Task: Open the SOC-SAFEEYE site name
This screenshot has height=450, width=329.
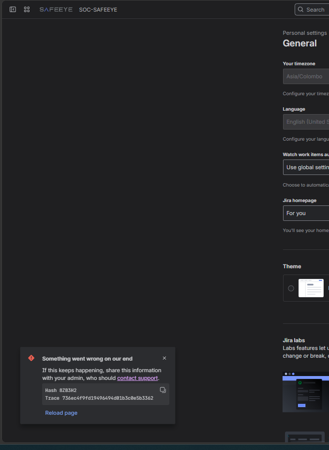Action: (98, 10)
